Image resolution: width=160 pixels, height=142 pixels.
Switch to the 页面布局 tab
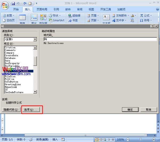pos(43,9)
